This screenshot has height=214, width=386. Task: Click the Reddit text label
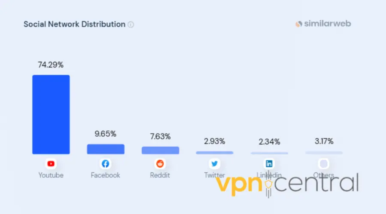(x=160, y=175)
